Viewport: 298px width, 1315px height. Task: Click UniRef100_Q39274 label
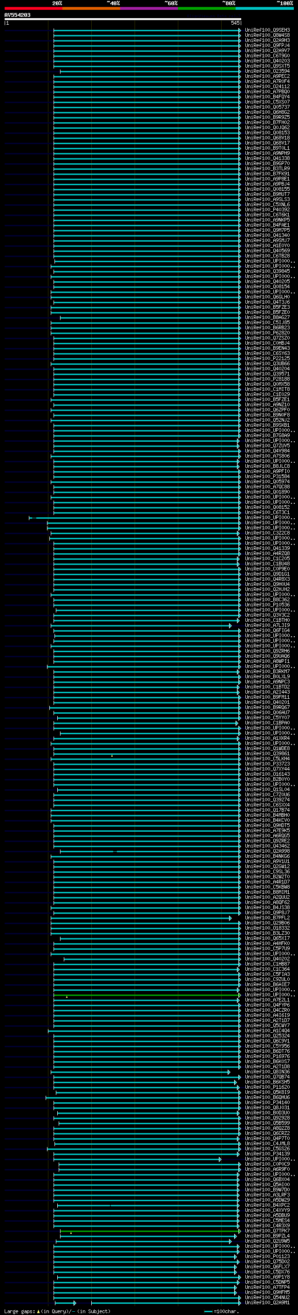(x=267, y=800)
